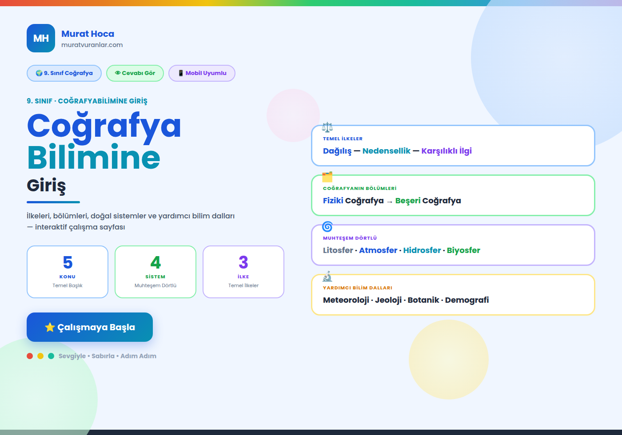Click the word Meteoroloji
The height and width of the screenshot is (435, 622).
click(346, 300)
